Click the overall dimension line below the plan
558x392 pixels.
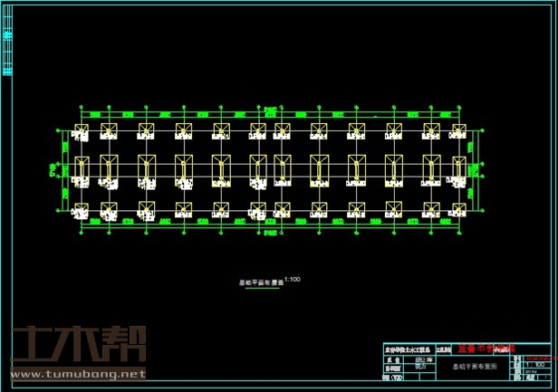point(270,234)
